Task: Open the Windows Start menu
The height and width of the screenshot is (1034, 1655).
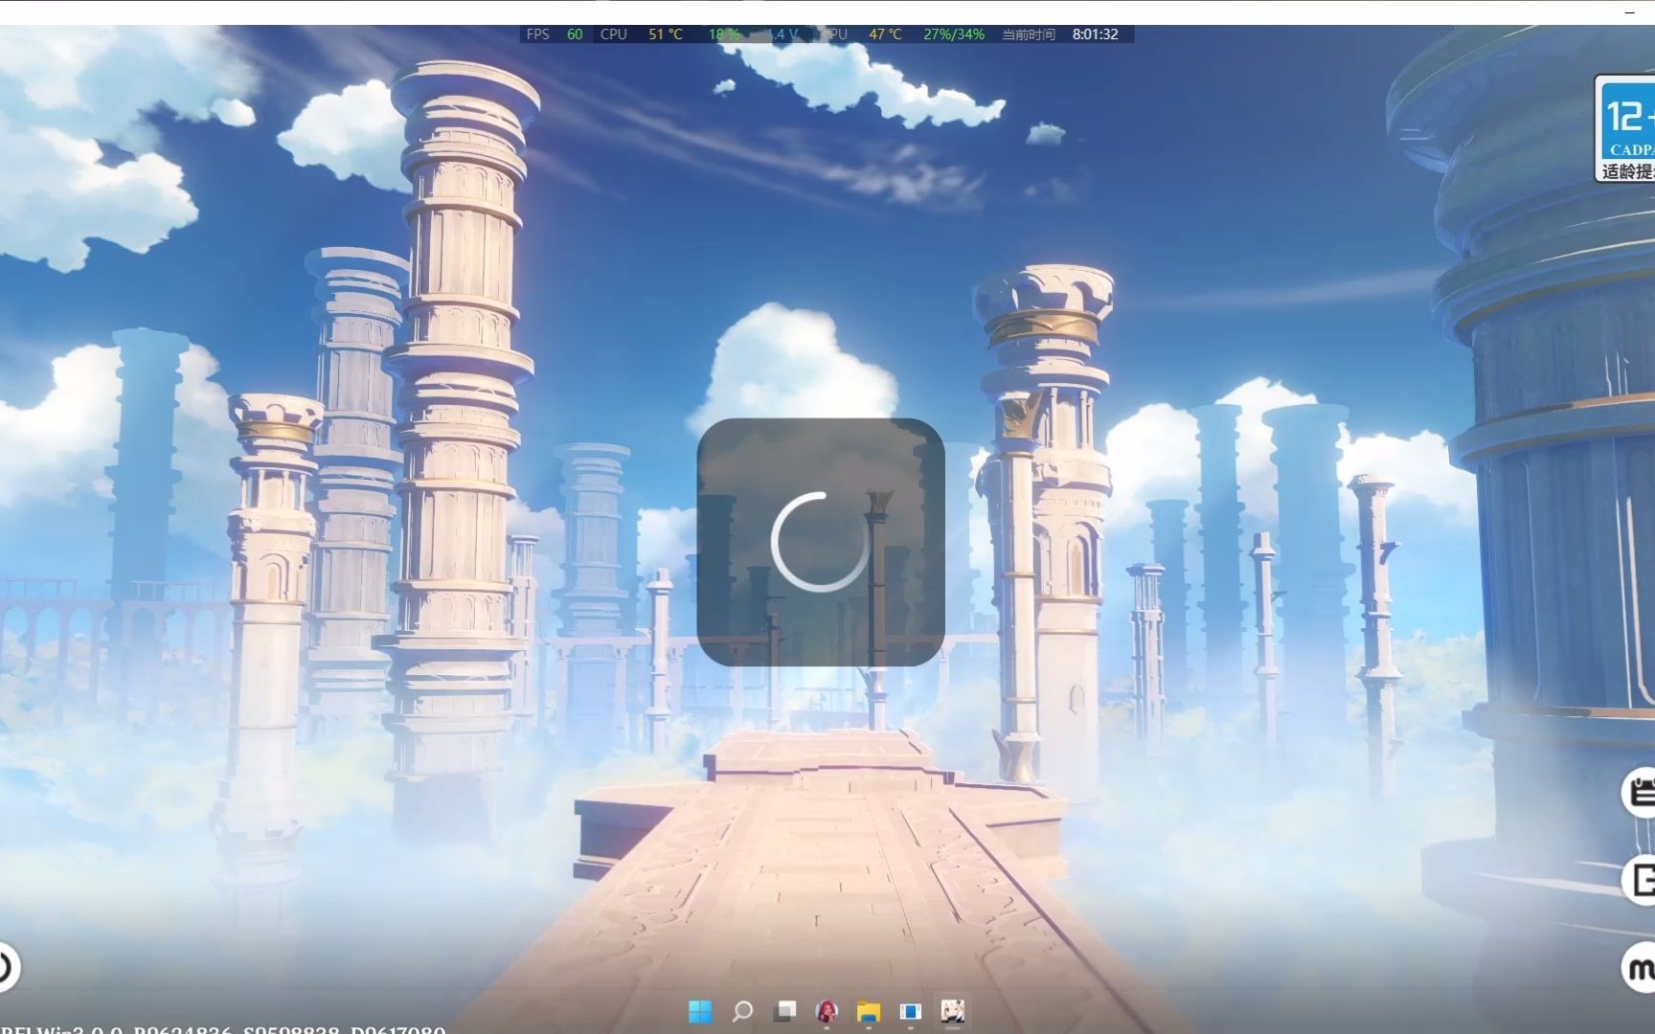Action: tap(700, 1011)
